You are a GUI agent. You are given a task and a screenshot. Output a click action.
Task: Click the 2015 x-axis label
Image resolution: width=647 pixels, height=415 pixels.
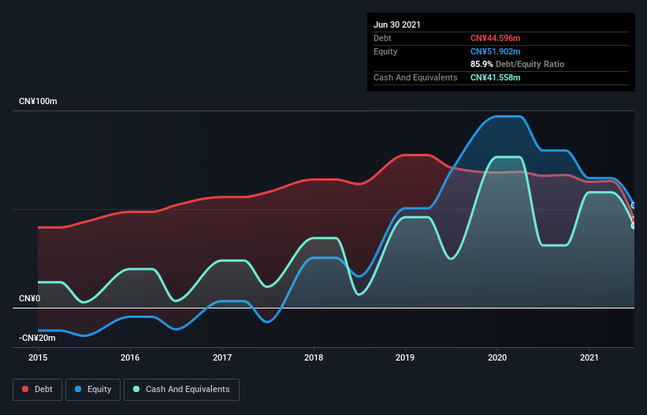pos(38,357)
